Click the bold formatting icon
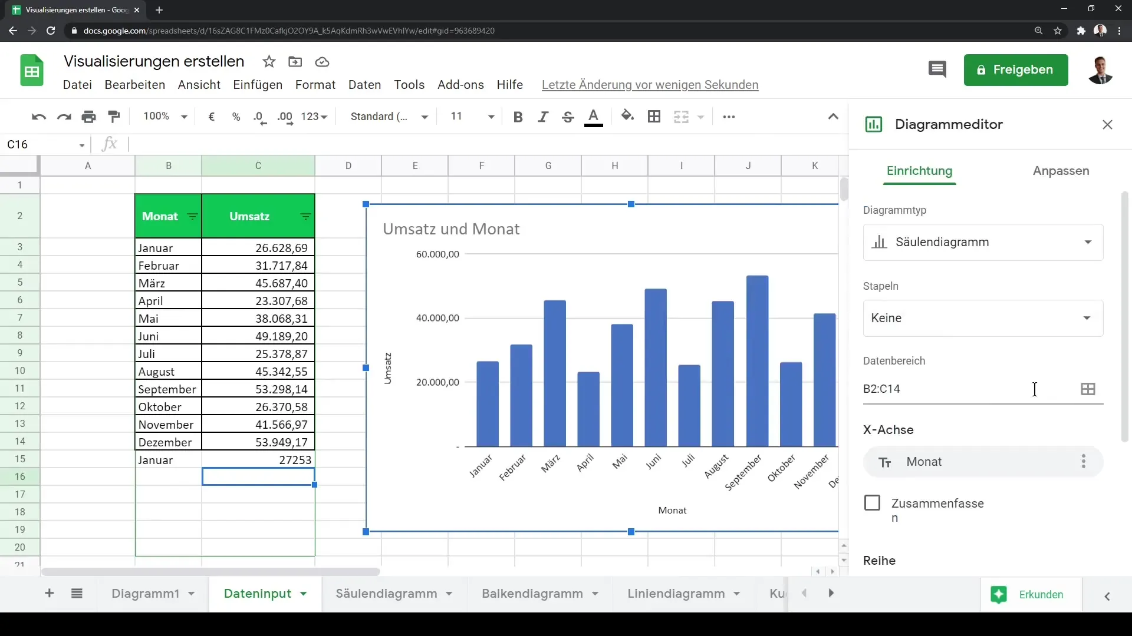Screen dimensions: 1132x636 click(519, 117)
